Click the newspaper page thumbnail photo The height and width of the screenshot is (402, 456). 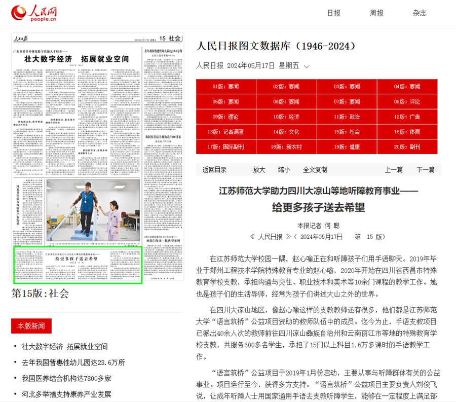(93, 210)
